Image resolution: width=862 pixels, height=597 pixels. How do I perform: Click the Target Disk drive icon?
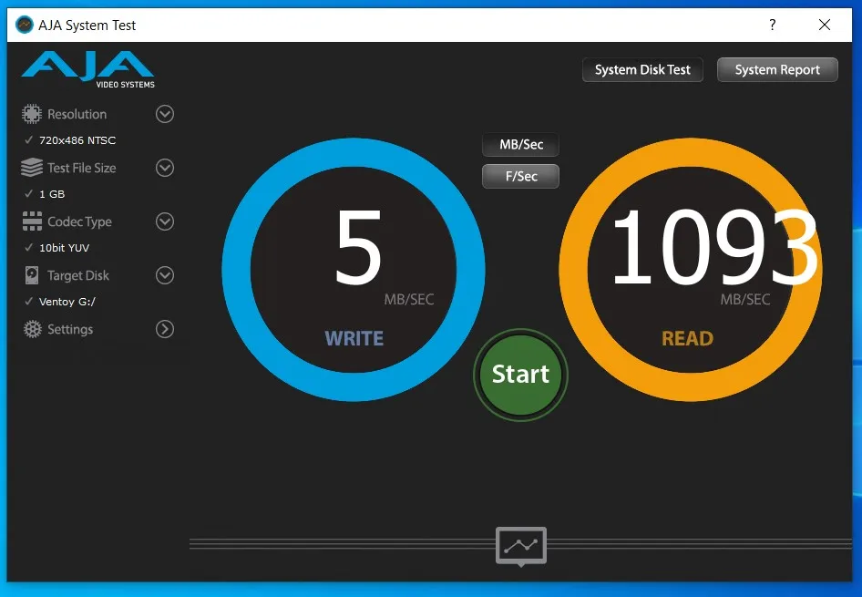tap(32, 275)
